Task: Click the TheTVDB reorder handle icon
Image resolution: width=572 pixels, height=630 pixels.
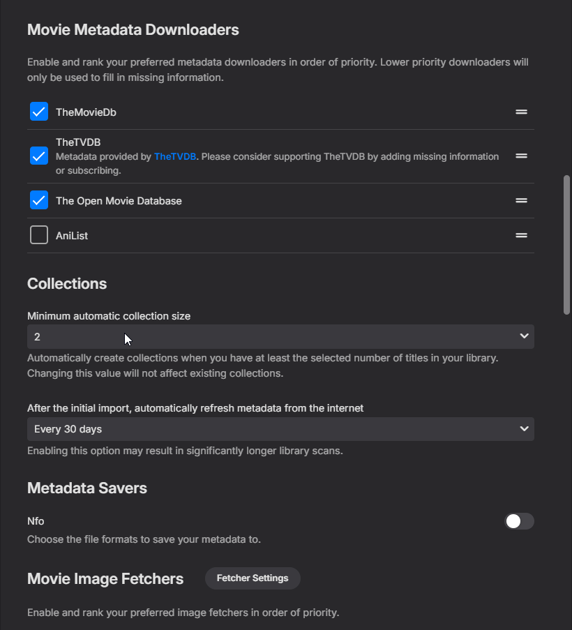Action: click(521, 156)
